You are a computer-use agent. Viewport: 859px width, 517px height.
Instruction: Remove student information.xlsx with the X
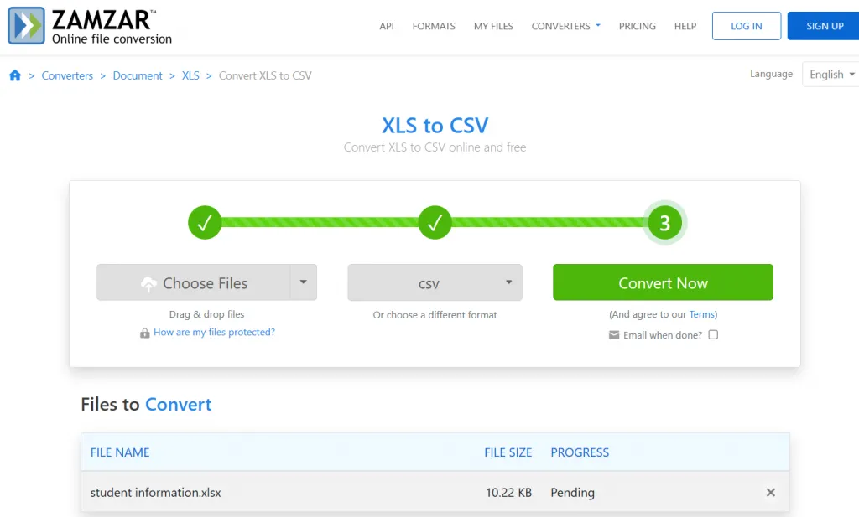pyautogui.click(x=770, y=493)
